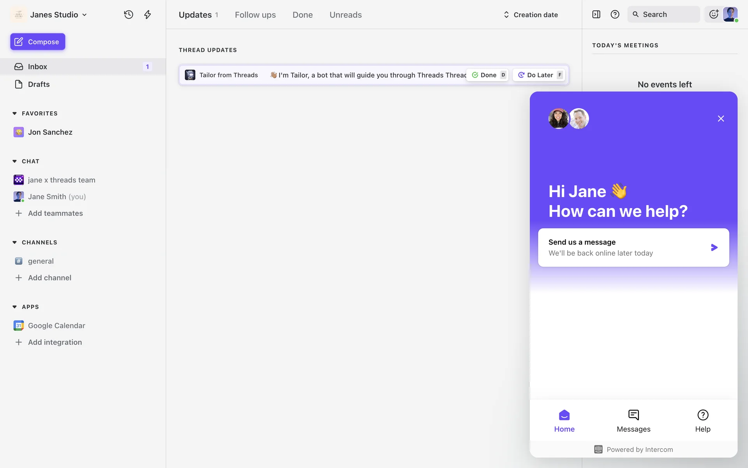
Task: Set Tailor thread to Do Later
Action: (x=540, y=75)
